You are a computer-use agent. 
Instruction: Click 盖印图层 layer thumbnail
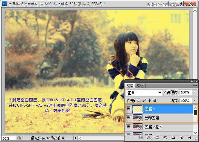pos(138,118)
